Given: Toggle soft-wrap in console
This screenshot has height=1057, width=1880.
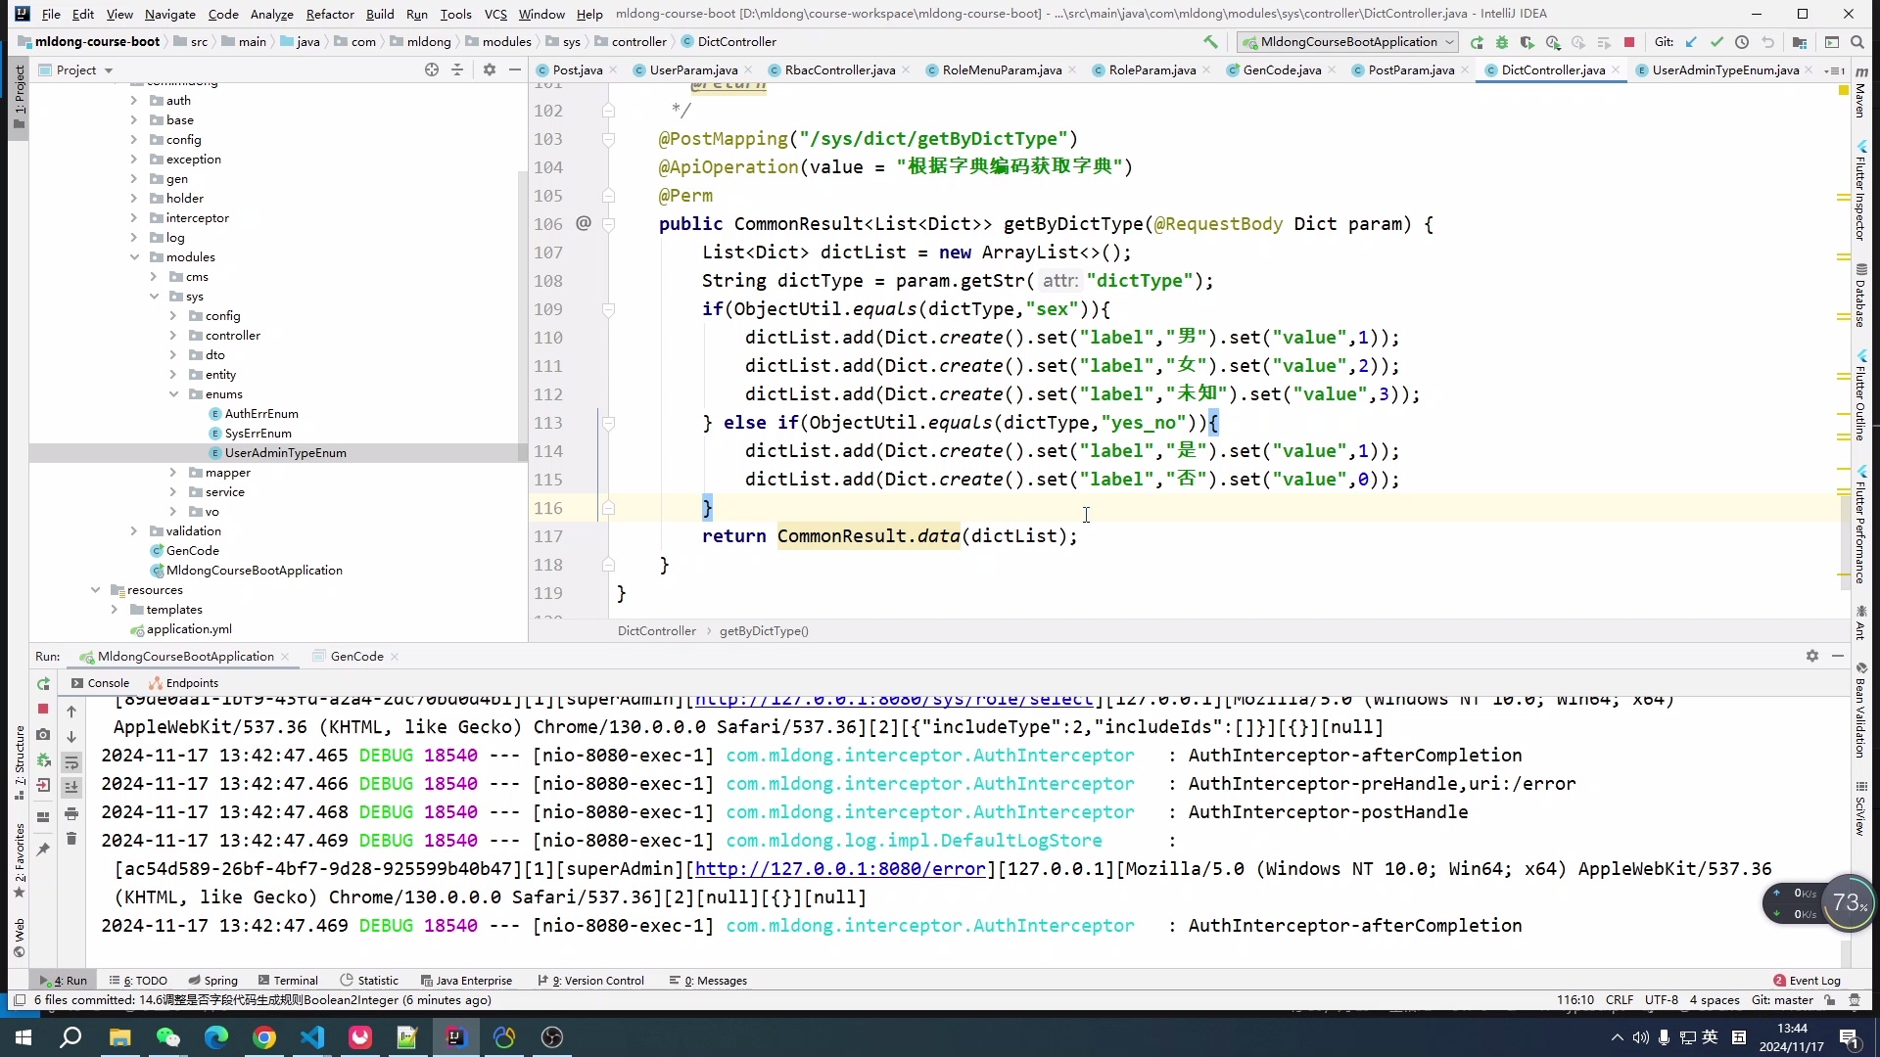Looking at the screenshot, I should coord(71,762).
